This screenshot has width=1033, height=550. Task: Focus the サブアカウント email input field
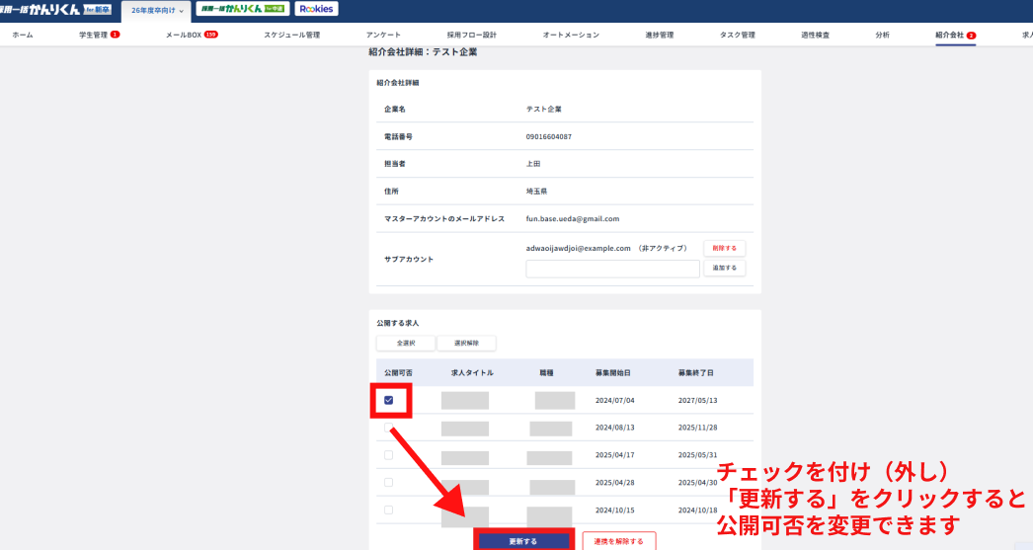[x=612, y=269]
